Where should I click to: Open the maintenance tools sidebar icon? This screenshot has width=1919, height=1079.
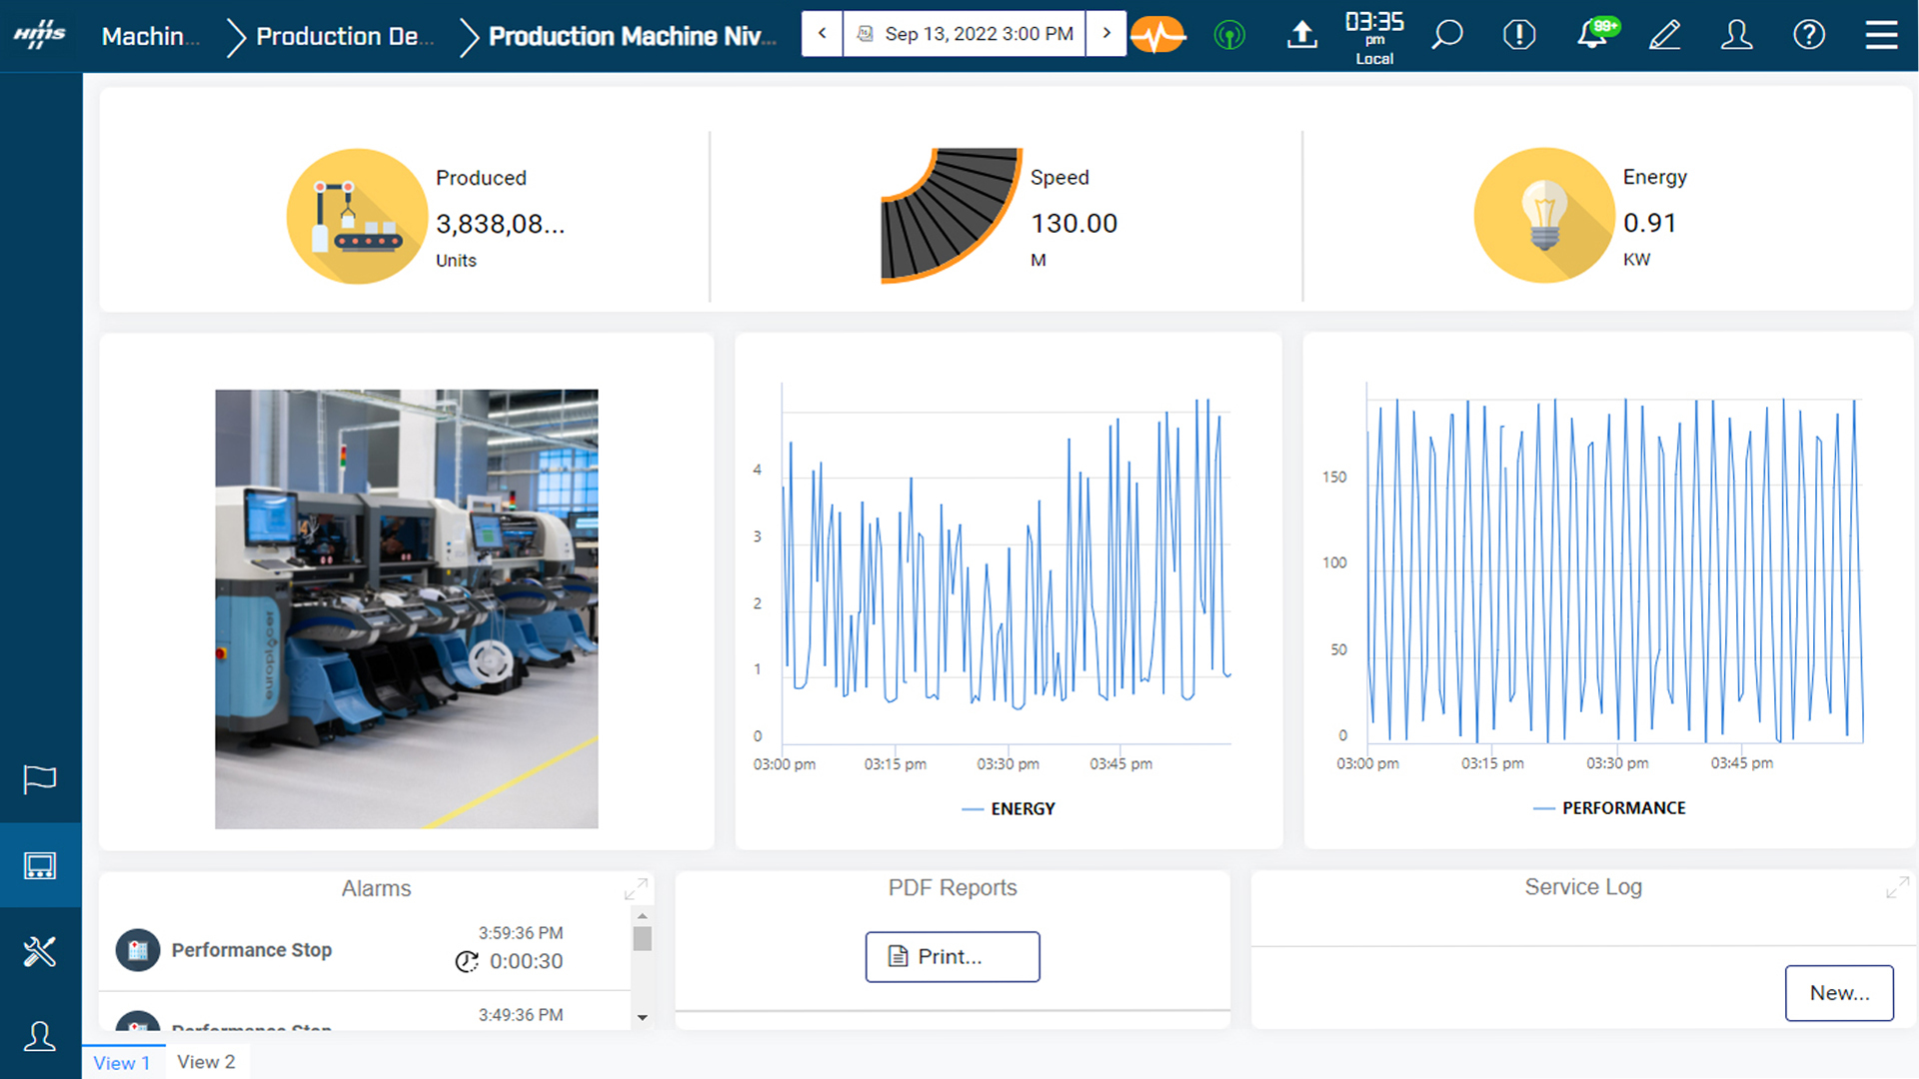pos(40,951)
